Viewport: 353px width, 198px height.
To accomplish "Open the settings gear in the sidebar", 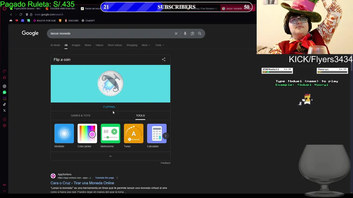I will point(4,126).
